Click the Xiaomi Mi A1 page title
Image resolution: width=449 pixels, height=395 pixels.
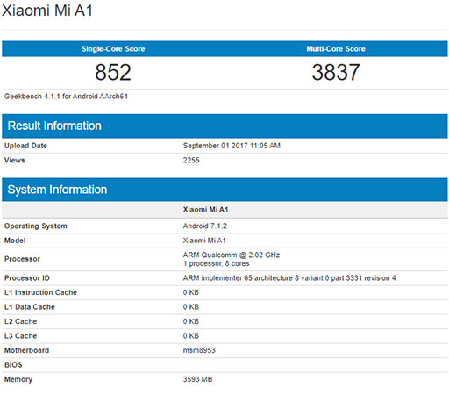[47, 11]
